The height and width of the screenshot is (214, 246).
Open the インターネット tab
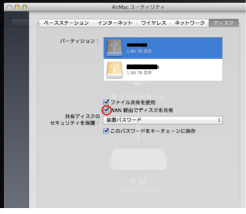point(115,23)
